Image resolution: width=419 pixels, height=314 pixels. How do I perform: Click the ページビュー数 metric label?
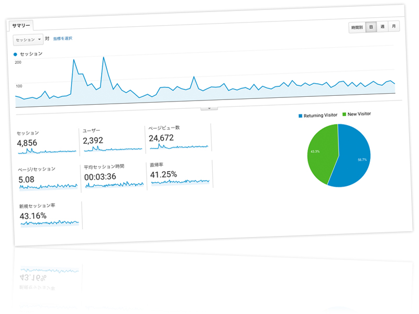click(164, 128)
